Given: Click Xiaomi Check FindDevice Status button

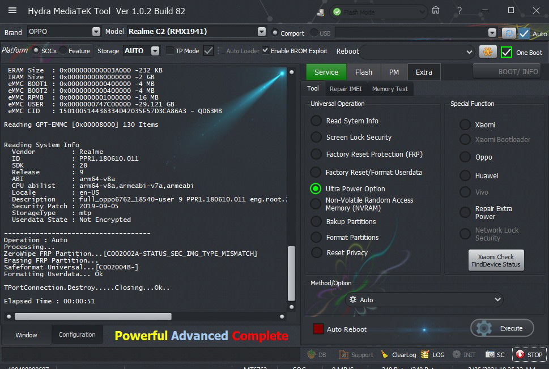Looking at the screenshot, I should point(496,260).
